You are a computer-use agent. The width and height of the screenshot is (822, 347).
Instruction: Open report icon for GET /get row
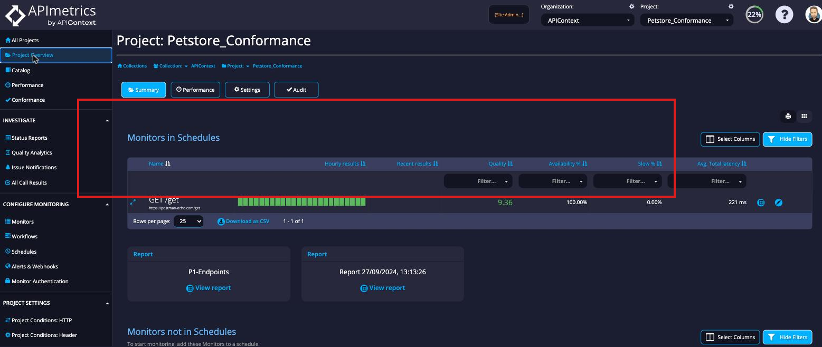761,202
